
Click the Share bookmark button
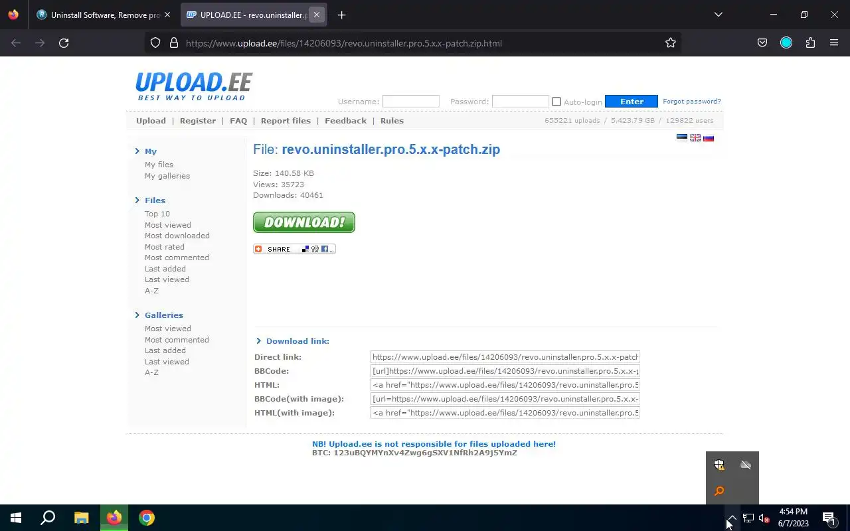pyautogui.click(x=294, y=249)
